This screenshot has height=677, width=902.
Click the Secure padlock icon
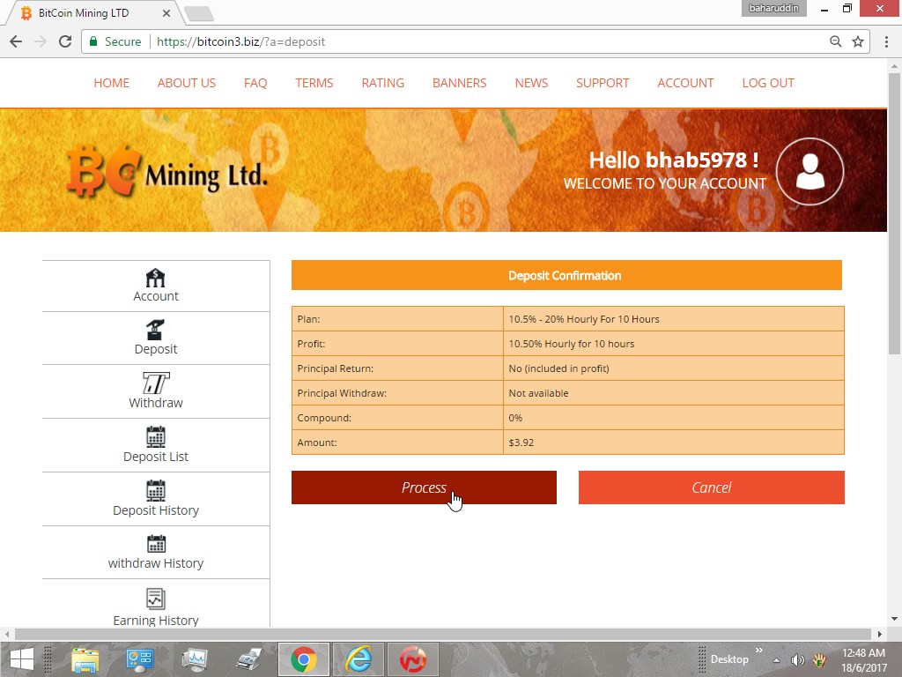(93, 41)
